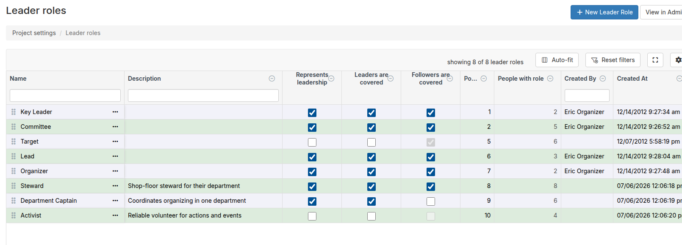The width and height of the screenshot is (682, 245).
Task: Hide the Po... column minus icon
Action: click(x=484, y=79)
